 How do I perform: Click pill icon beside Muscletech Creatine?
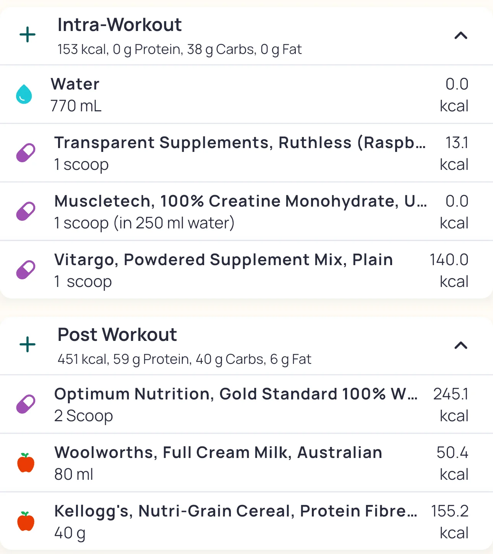[x=26, y=211]
